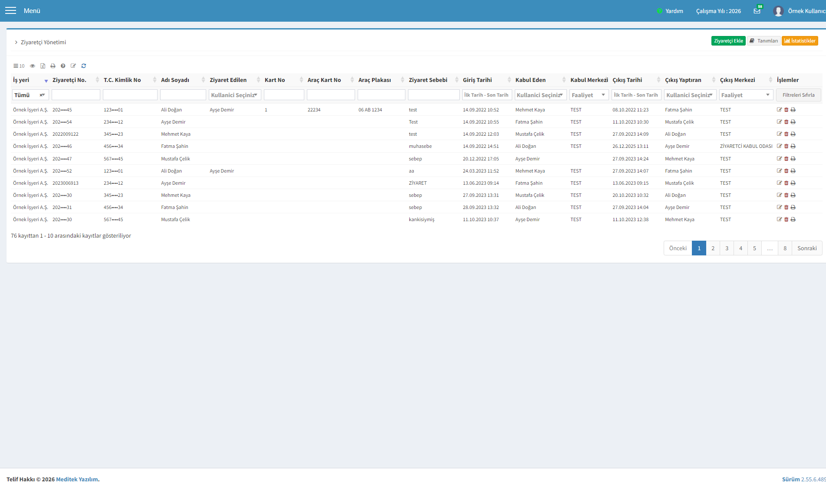This screenshot has width=826, height=490.
Task: Click the Örnek Kullanıcı user name
Action: (x=806, y=11)
